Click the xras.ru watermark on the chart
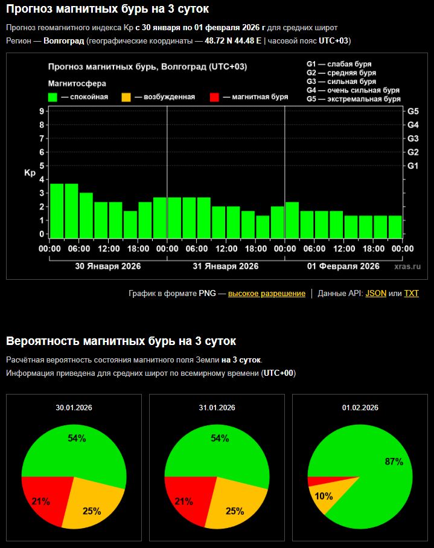Viewport: 434px width, 548px height. [x=407, y=266]
